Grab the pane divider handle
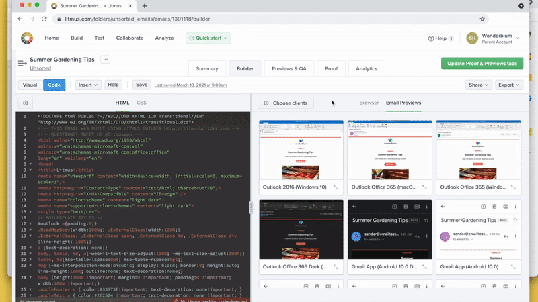This screenshot has width=538, height=302. pyautogui.click(x=251, y=207)
